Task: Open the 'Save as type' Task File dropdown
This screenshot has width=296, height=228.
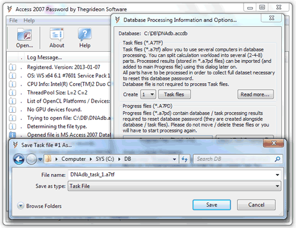Action: (174, 186)
